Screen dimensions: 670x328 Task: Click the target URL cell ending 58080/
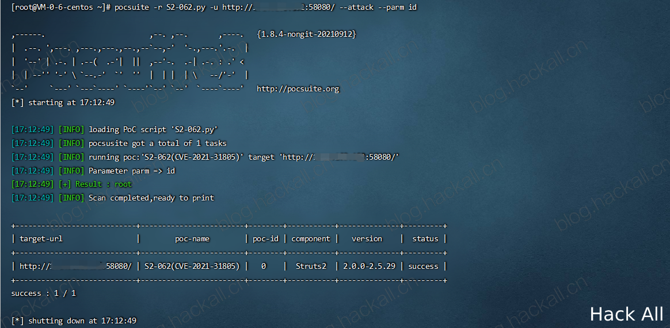tap(76, 266)
